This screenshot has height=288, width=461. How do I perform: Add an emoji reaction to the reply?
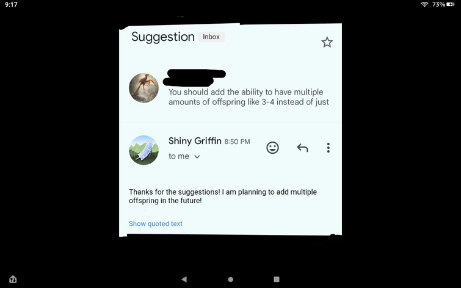pyautogui.click(x=272, y=148)
